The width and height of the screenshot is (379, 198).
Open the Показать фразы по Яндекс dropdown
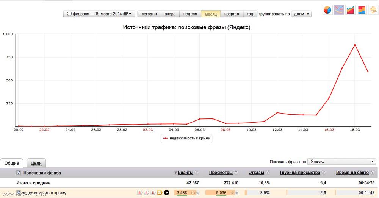[342, 161]
